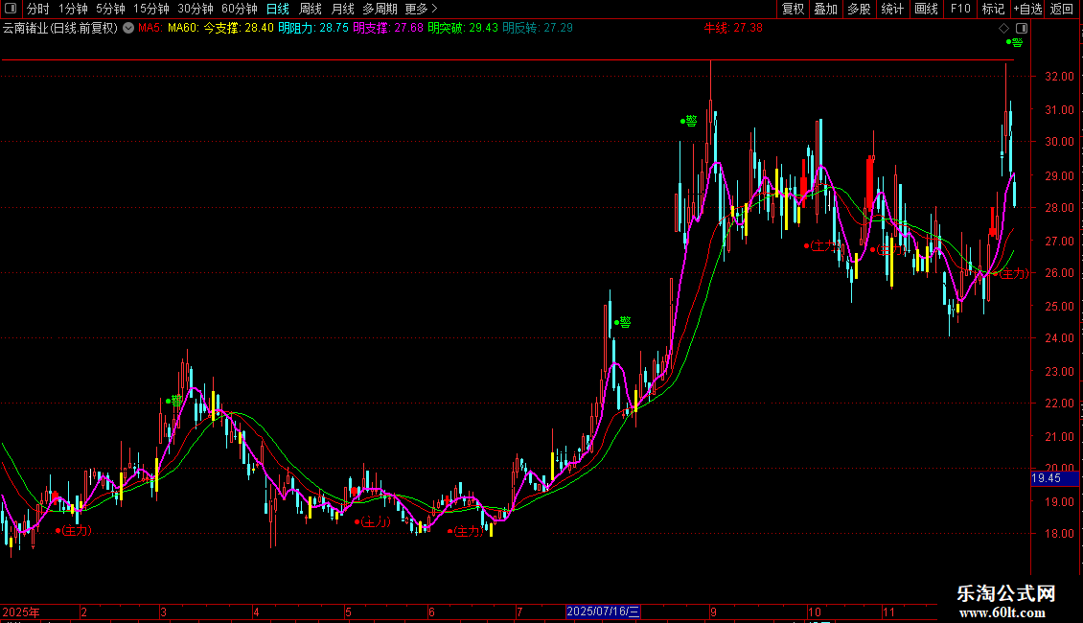
Task: Switch to 月线 monthly chart
Action: pyautogui.click(x=342, y=9)
